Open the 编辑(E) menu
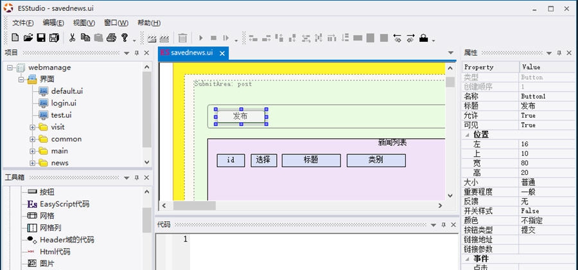This screenshot has width=578, height=270. click(53, 23)
